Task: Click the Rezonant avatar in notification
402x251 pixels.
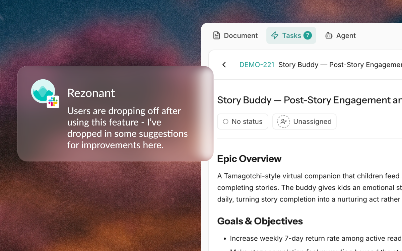Action: coord(43,91)
